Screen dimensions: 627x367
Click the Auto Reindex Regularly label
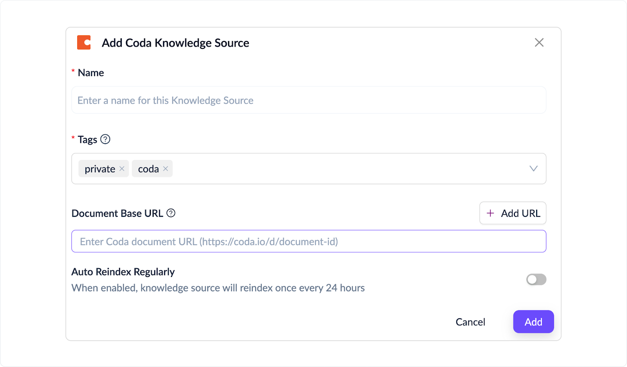[x=123, y=272]
